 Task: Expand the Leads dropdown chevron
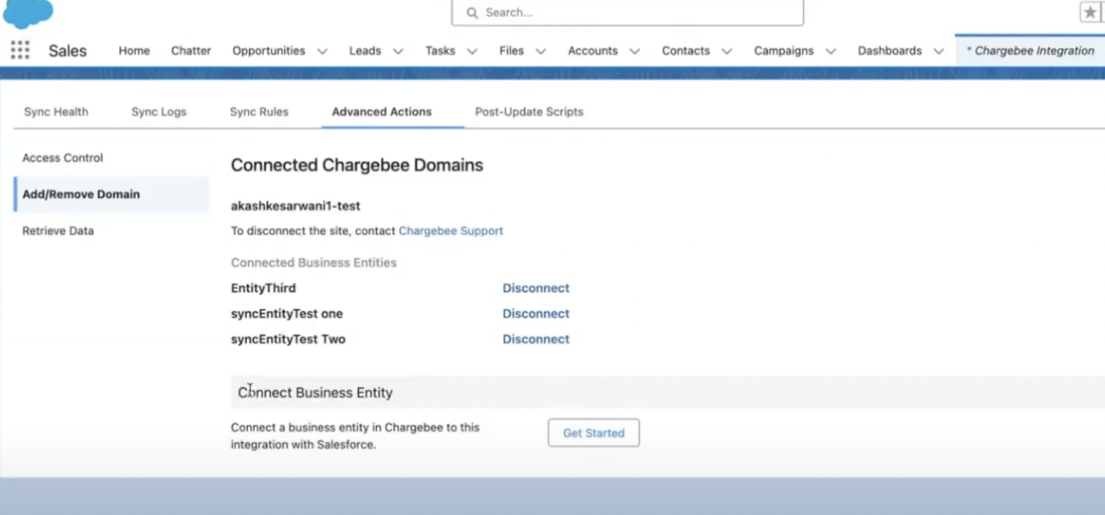click(x=398, y=51)
